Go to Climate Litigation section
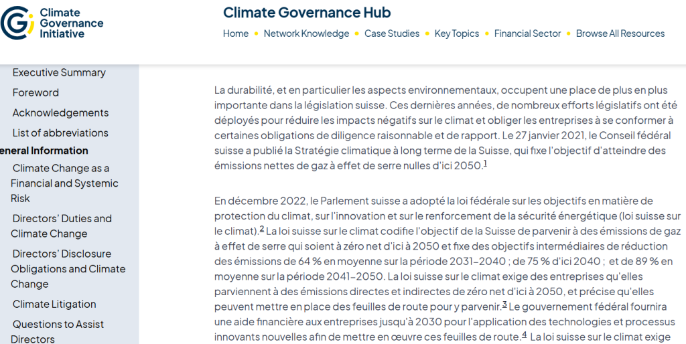This screenshot has height=344, width=686. (x=54, y=305)
